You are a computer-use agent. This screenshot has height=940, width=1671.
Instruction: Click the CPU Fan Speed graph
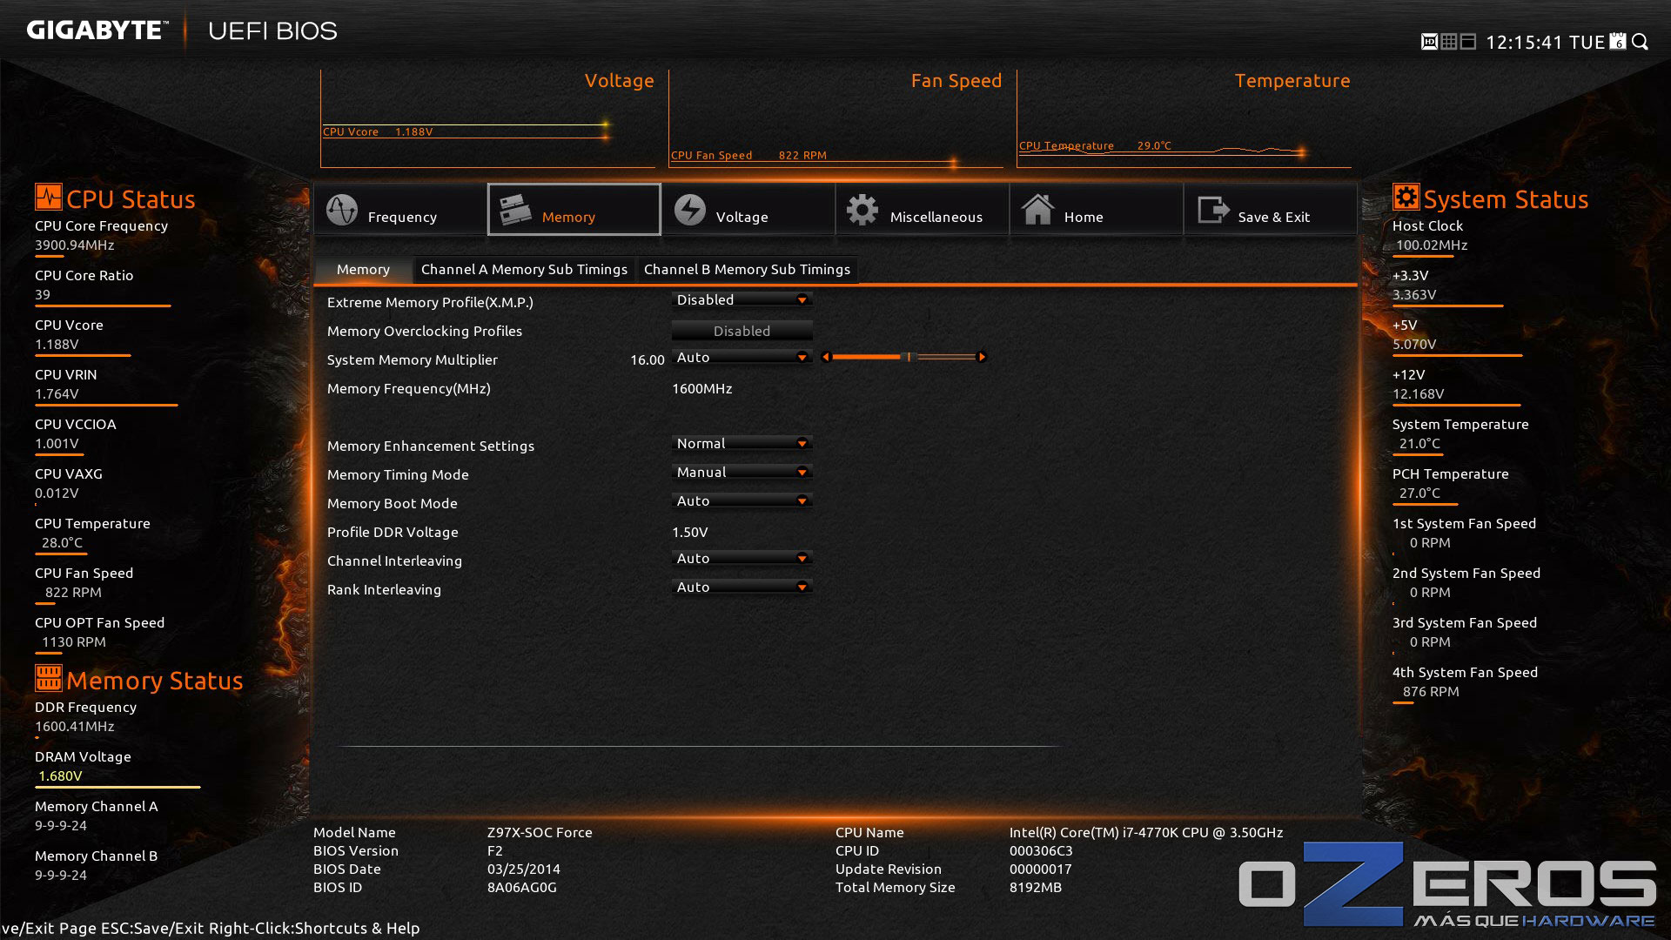[835, 118]
